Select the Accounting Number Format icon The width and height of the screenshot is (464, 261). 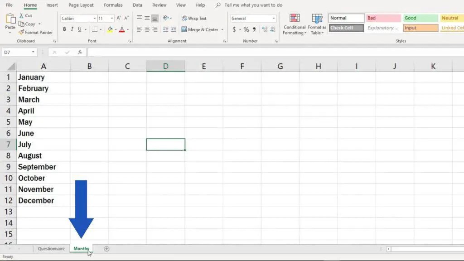coord(234,29)
